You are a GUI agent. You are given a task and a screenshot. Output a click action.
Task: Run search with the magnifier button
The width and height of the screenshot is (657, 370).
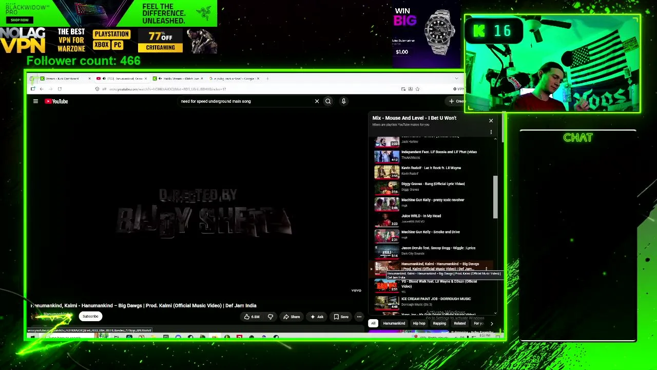[328, 101]
